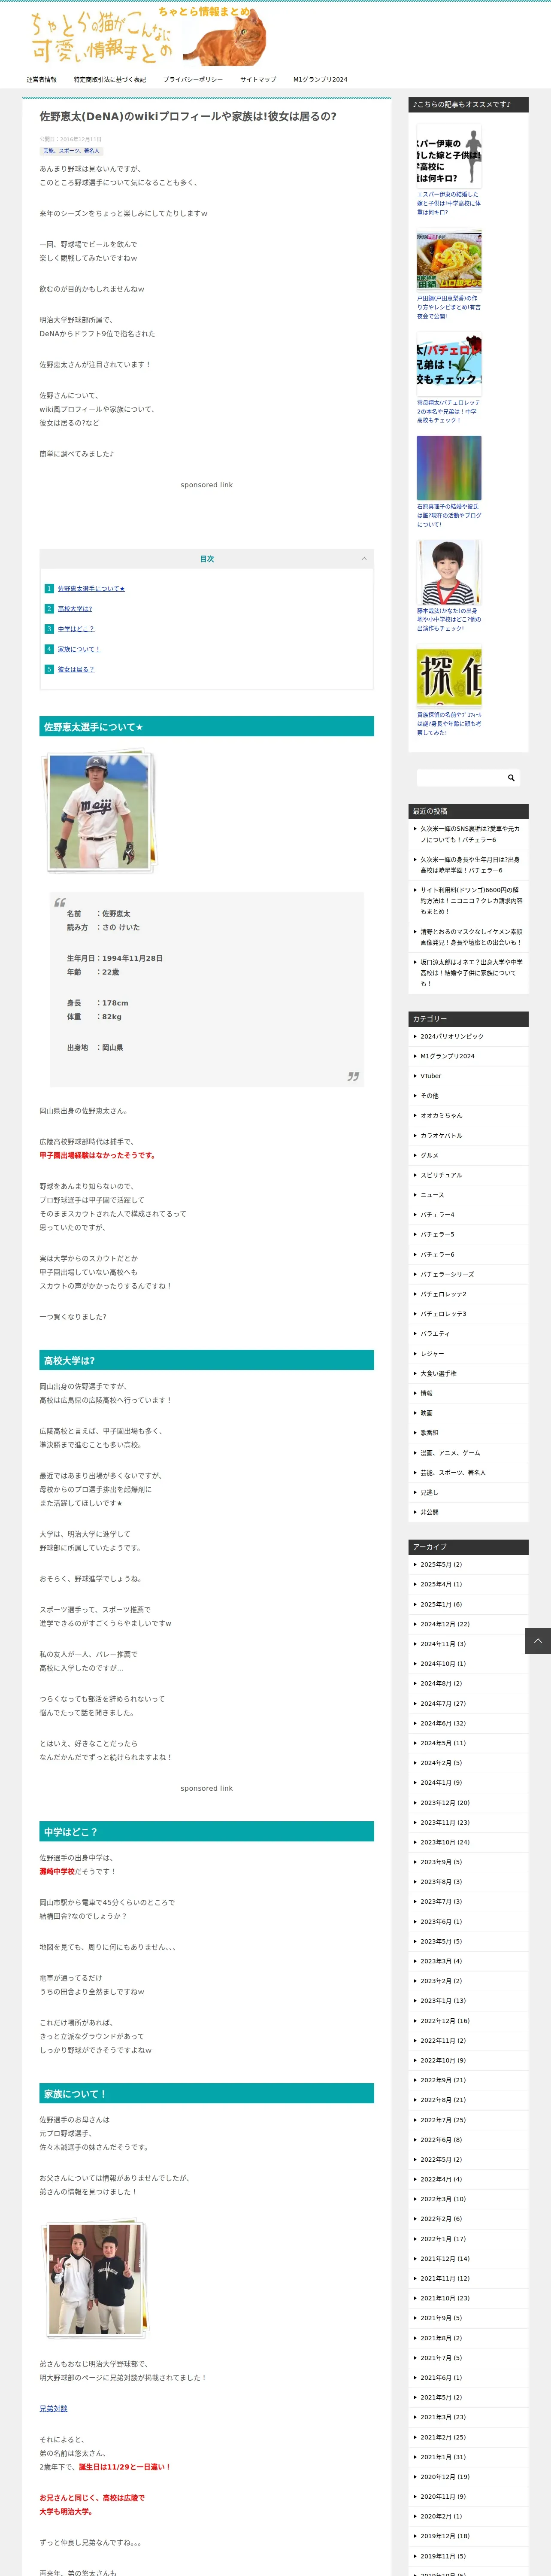Select category VTuber

(431, 1076)
